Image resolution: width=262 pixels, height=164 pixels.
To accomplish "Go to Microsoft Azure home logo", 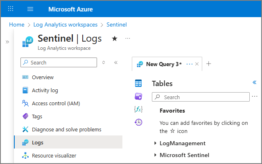I will (x=70, y=9).
